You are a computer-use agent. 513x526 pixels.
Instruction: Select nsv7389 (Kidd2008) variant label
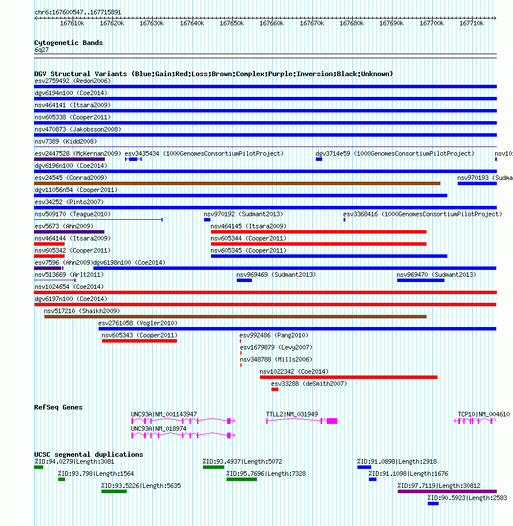tap(66, 141)
